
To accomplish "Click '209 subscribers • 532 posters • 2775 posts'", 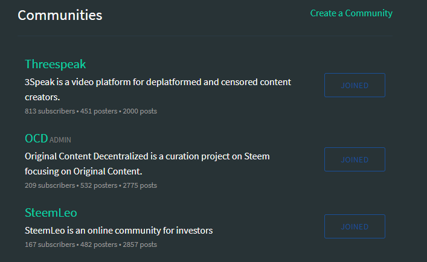I will 91,185.
